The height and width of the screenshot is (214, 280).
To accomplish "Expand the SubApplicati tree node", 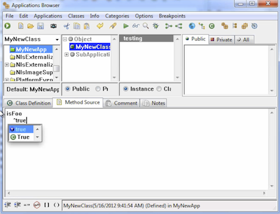I will point(67,54).
